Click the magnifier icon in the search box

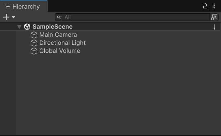[x=59, y=17]
